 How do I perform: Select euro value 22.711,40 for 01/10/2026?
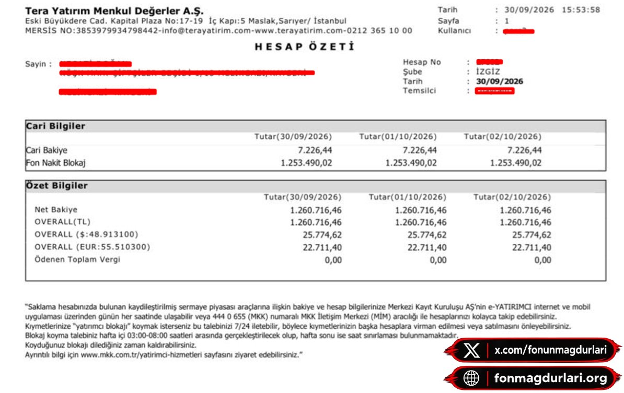point(426,247)
